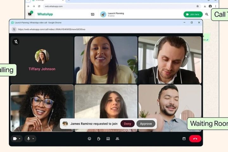The height and width of the screenshot is (152, 228).
Task: Open Chrome three-dot menu in background window
Action: 216,6
